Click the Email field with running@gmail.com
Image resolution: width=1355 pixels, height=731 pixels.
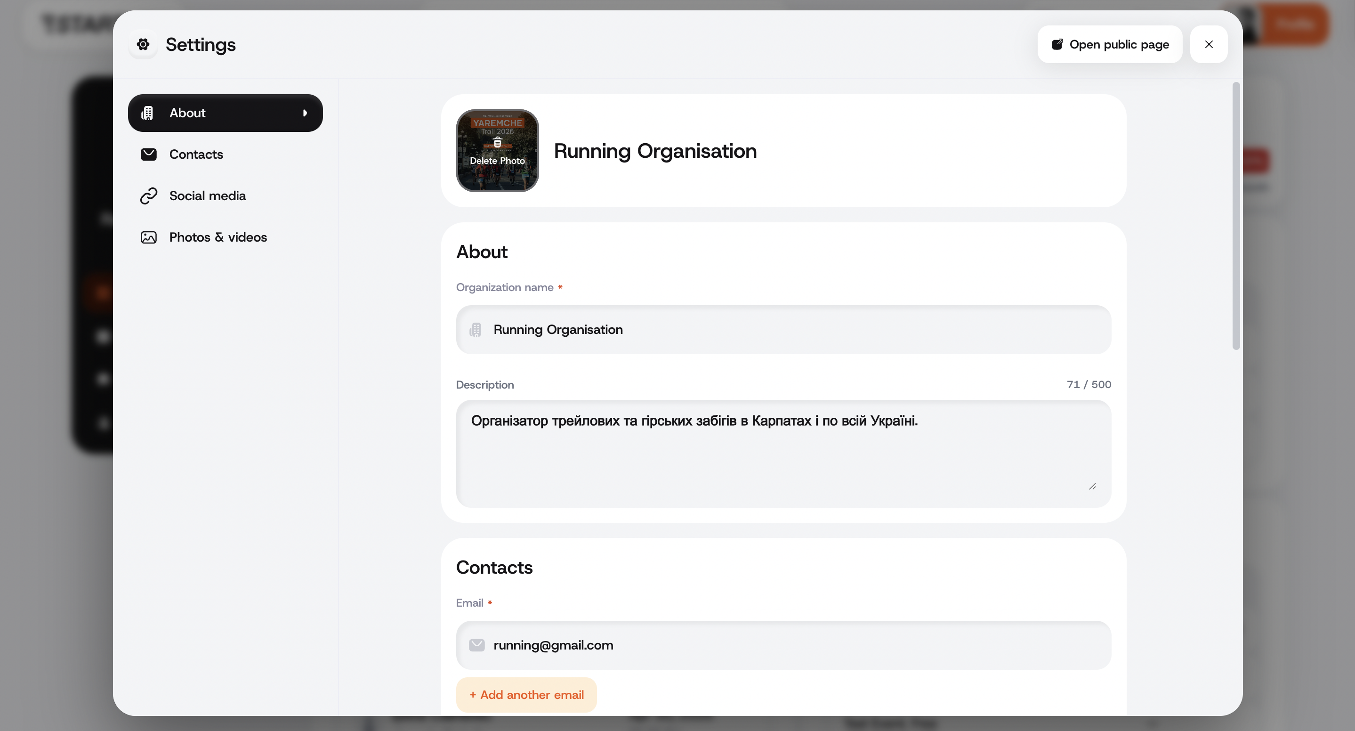click(784, 645)
